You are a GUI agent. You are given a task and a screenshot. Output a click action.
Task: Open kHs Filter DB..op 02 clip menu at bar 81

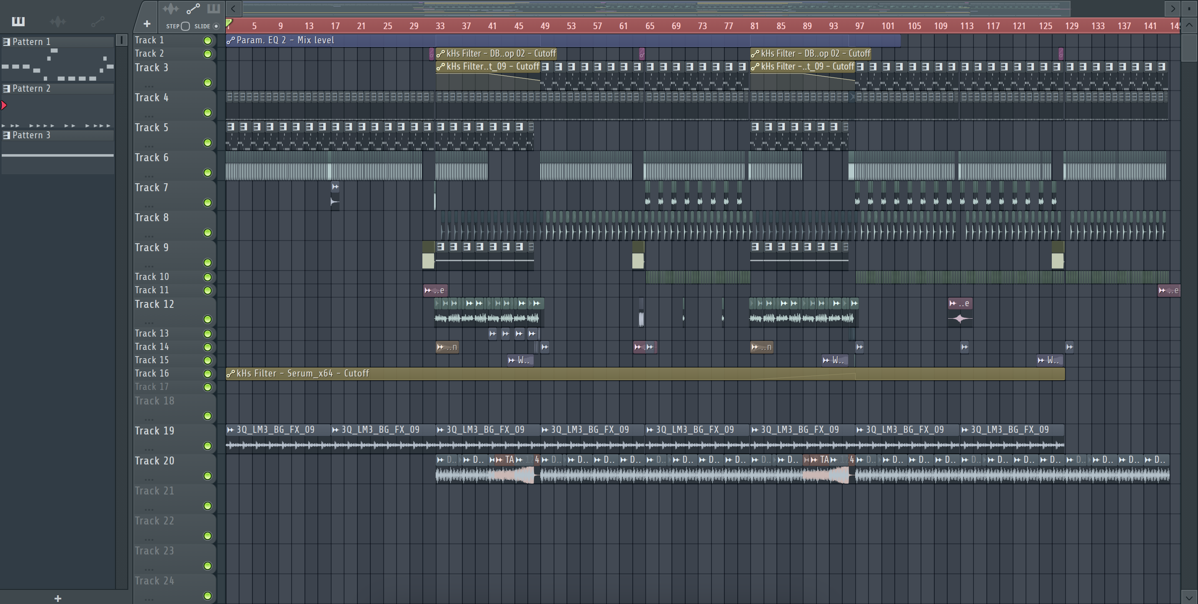coord(755,54)
